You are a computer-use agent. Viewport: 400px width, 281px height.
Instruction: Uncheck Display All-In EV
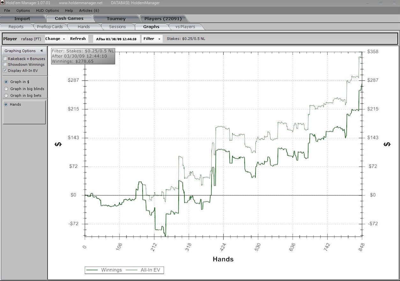click(5, 71)
